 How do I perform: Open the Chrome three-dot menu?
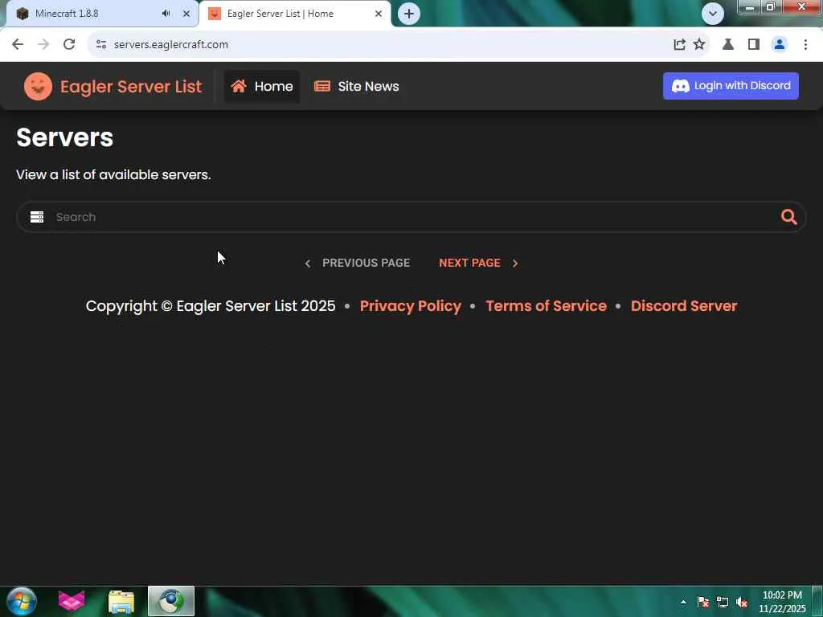805,45
